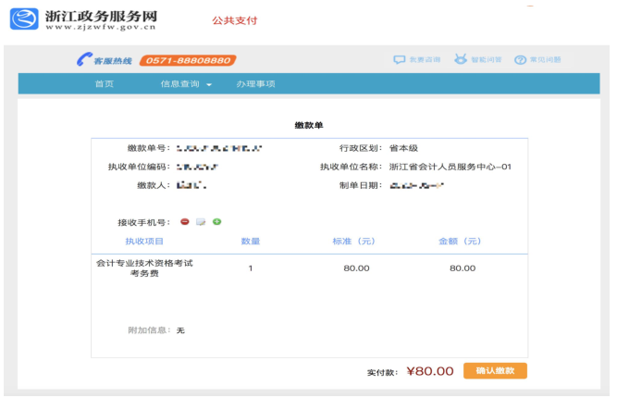Click the green add phone number icon
This screenshot has width=617, height=398.
pyautogui.click(x=217, y=222)
